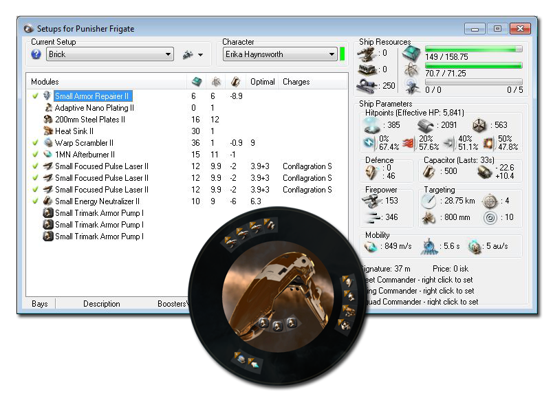This screenshot has height=396, width=553.
Task: Sort by the Optimal column header
Action: coord(262,82)
